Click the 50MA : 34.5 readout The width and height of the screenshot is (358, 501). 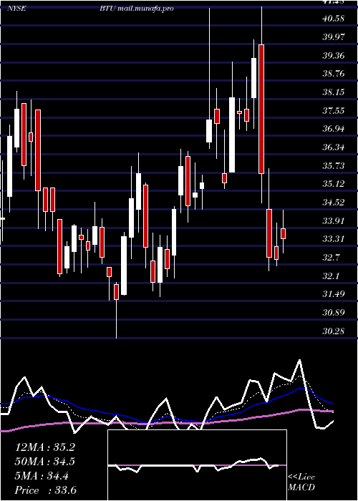45,462
